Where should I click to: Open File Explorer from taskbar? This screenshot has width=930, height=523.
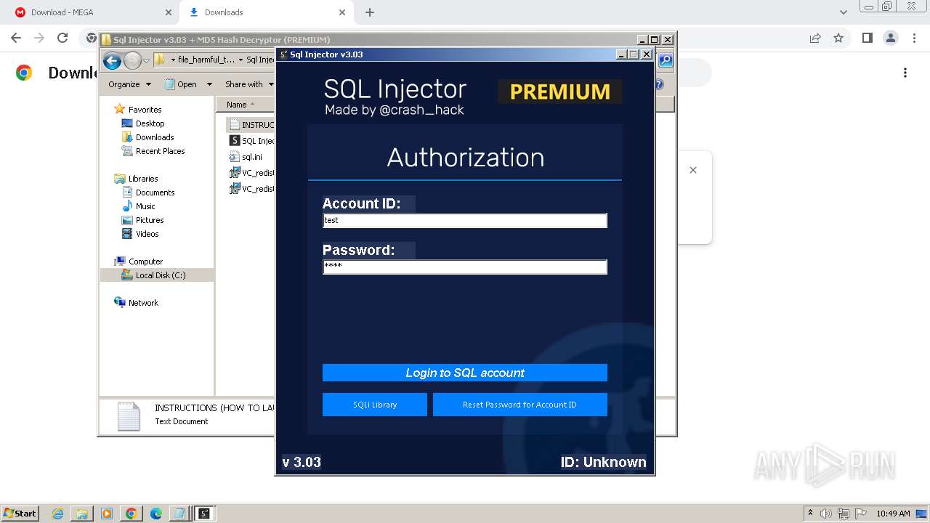tap(82, 514)
